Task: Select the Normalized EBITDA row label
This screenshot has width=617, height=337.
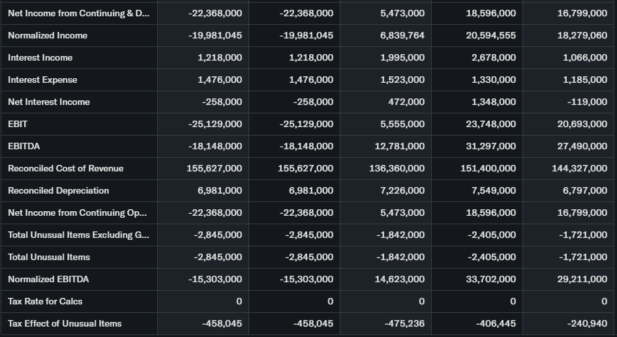Action: [x=48, y=279]
